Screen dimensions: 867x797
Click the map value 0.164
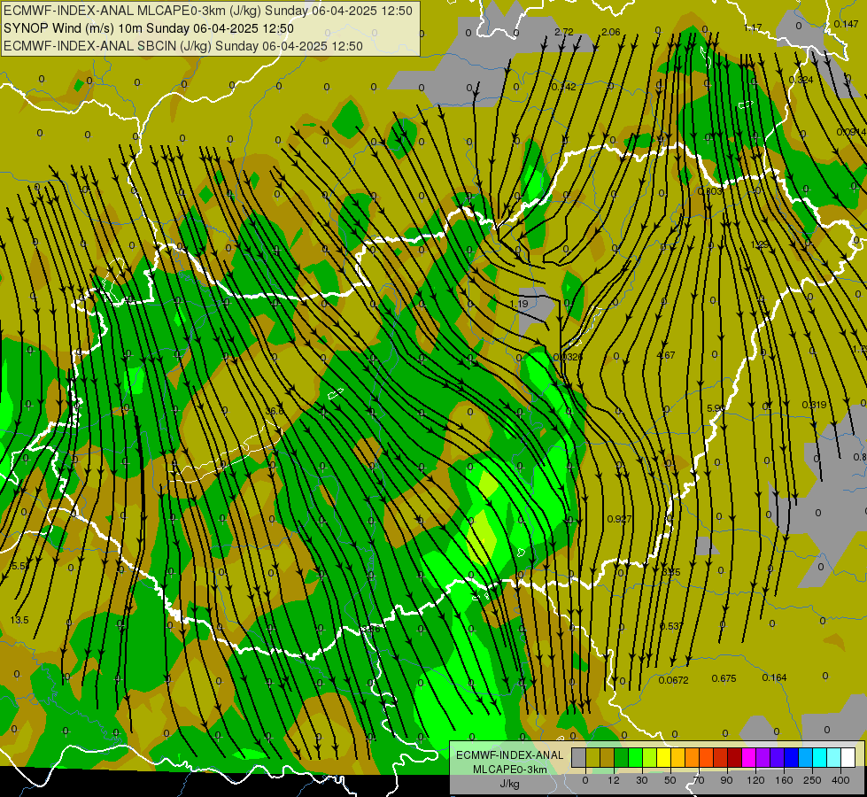tap(774, 677)
